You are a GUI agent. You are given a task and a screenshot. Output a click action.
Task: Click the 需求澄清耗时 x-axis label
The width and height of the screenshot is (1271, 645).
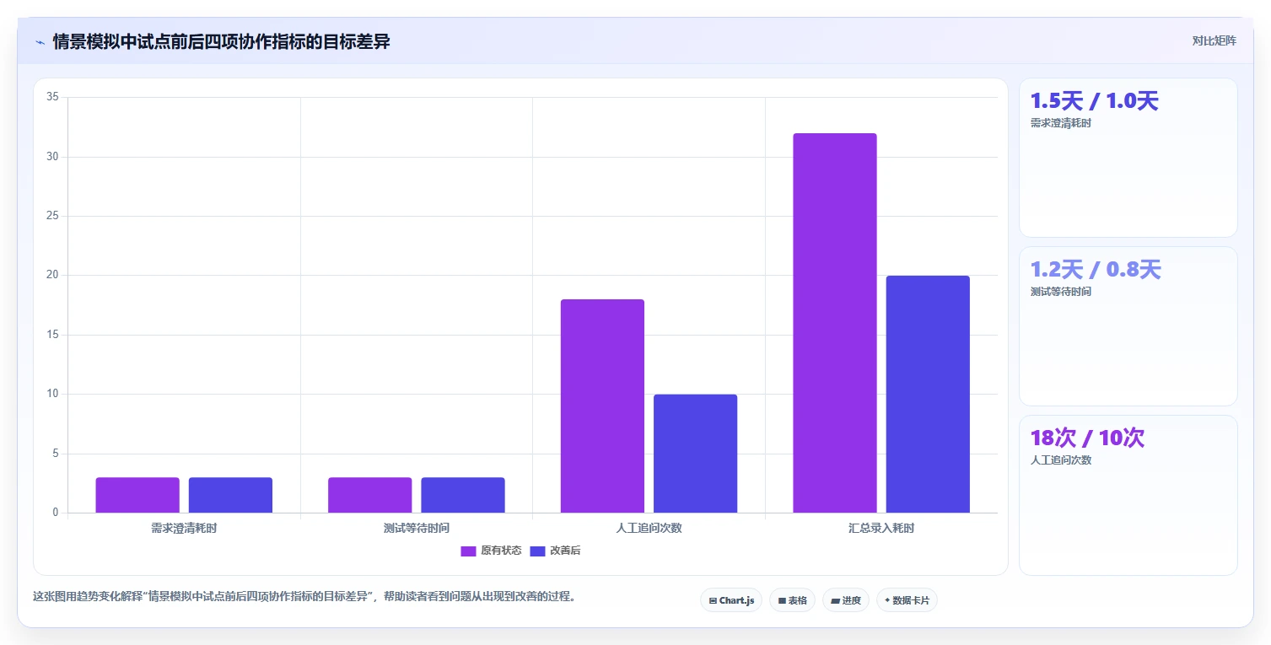click(x=184, y=529)
